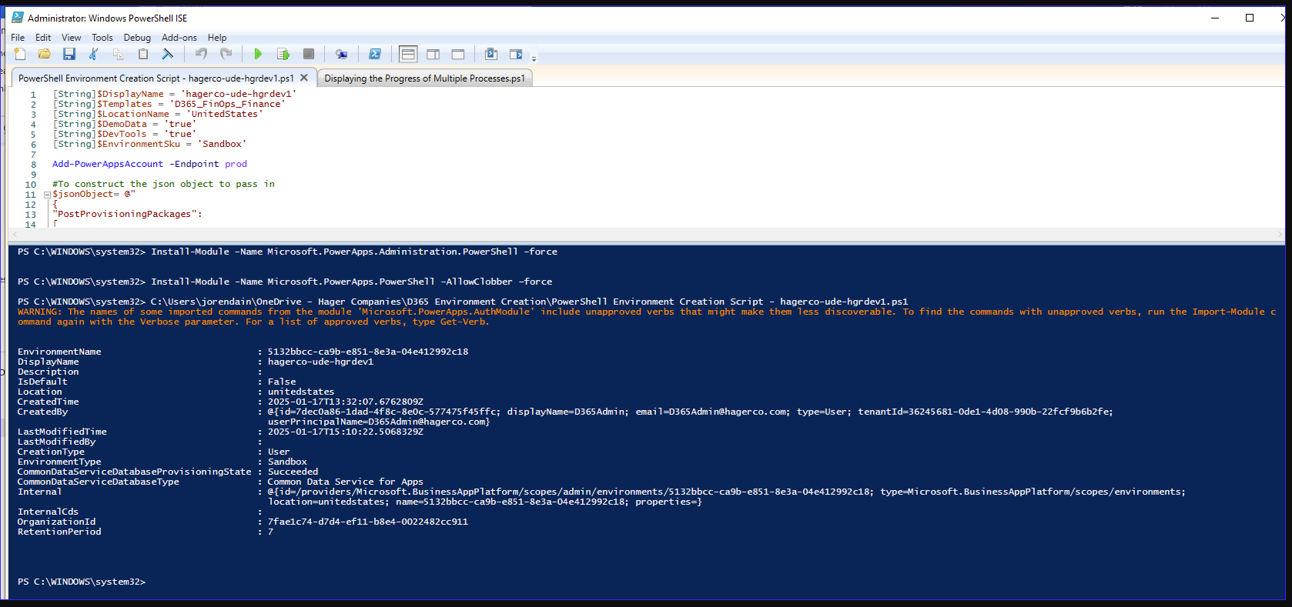Click the 'Sandbox' string on line 6
Viewport: 1292px width, 607px height.
pyautogui.click(x=222, y=144)
